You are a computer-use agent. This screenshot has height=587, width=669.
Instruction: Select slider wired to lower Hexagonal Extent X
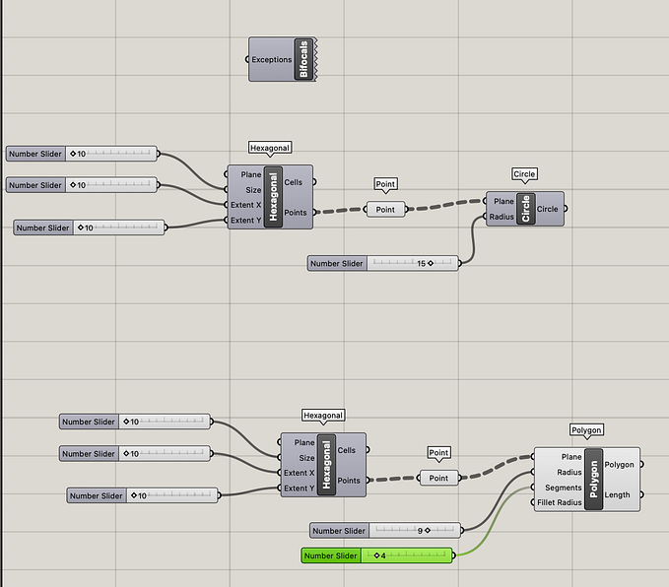click(135, 453)
